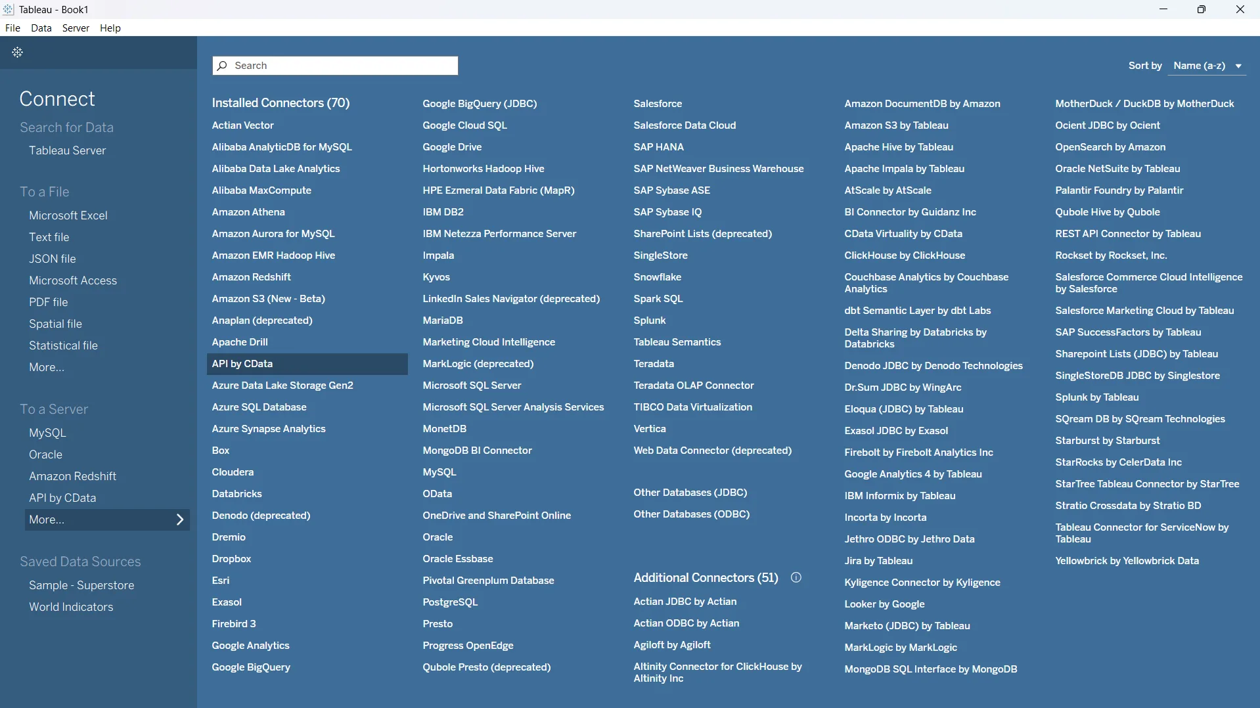This screenshot has width=1260, height=708.
Task: Select Google BigQuery connector
Action: 251,667
